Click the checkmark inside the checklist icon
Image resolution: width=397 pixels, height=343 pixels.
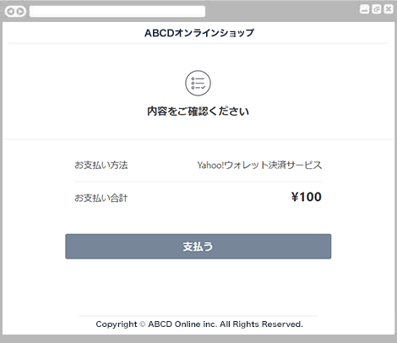point(204,88)
